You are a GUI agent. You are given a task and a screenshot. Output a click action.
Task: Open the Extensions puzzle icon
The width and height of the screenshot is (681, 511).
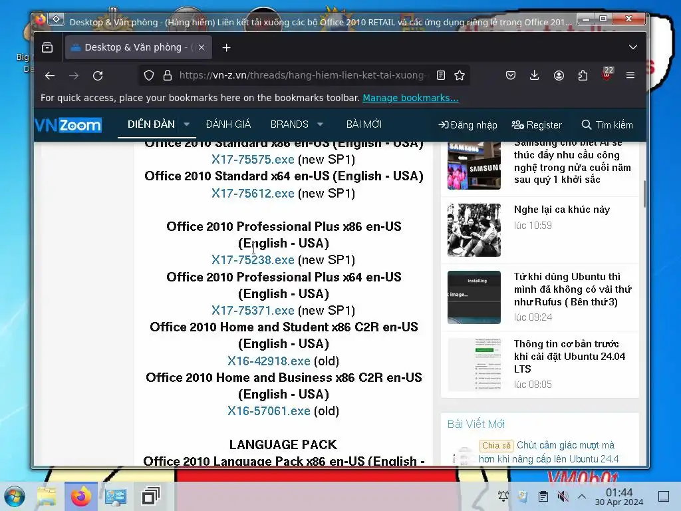point(583,75)
